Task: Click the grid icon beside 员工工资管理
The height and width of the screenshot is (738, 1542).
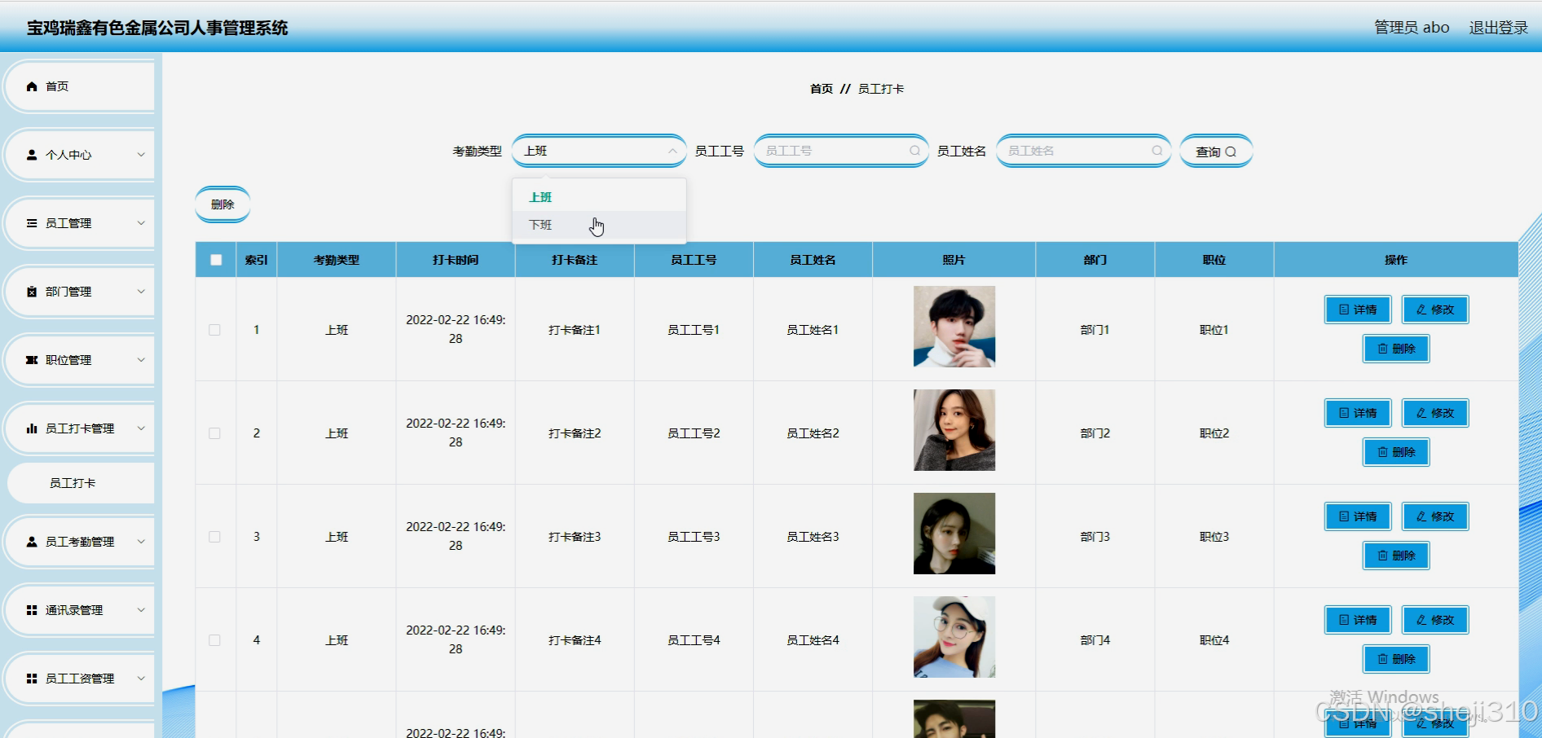Action: (x=32, y=679)
